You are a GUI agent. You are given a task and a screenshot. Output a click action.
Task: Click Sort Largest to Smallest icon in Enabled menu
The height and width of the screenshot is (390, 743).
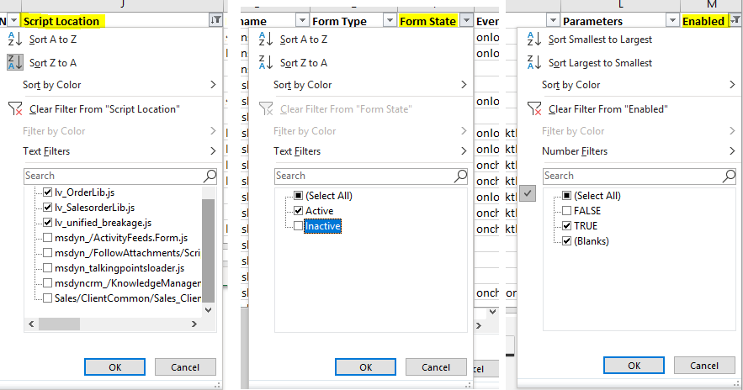click(x=534, y=62)
